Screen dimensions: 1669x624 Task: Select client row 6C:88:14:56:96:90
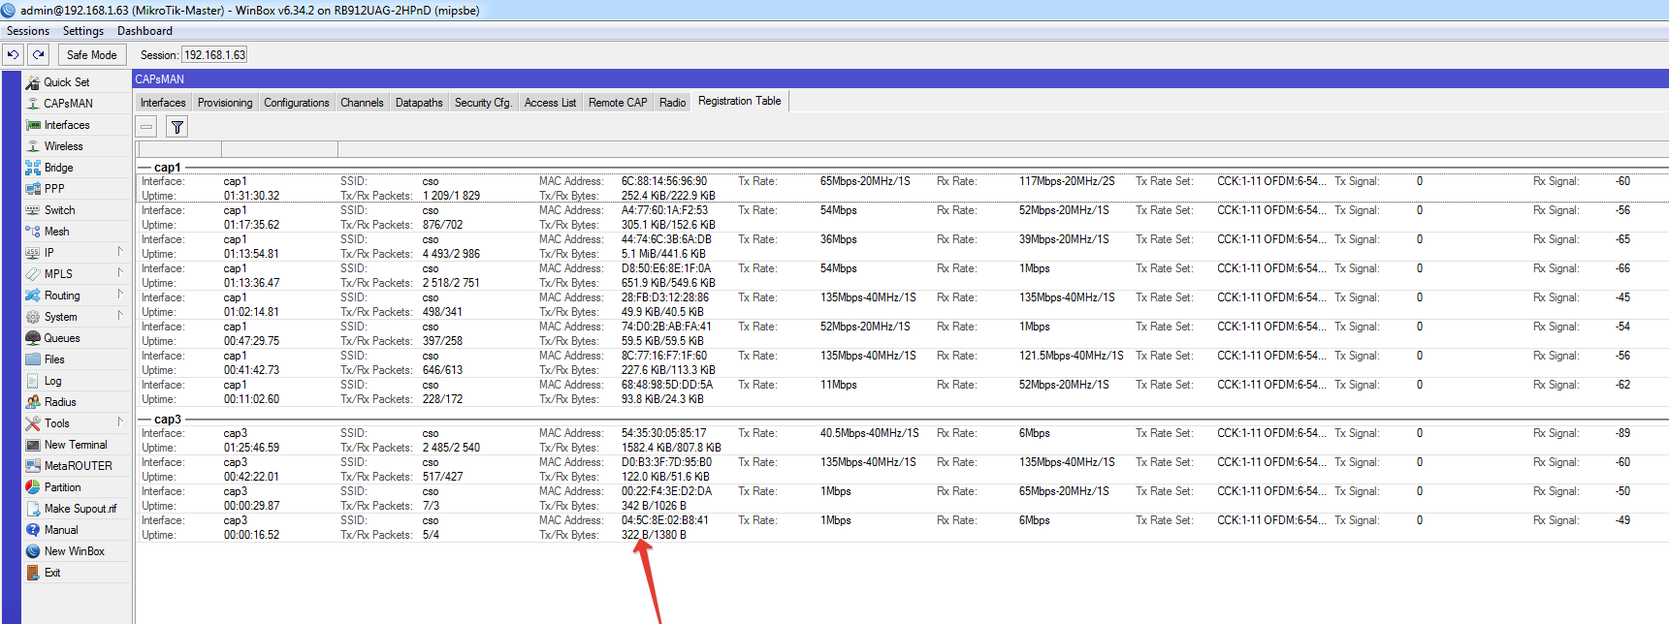coord(902,188)
